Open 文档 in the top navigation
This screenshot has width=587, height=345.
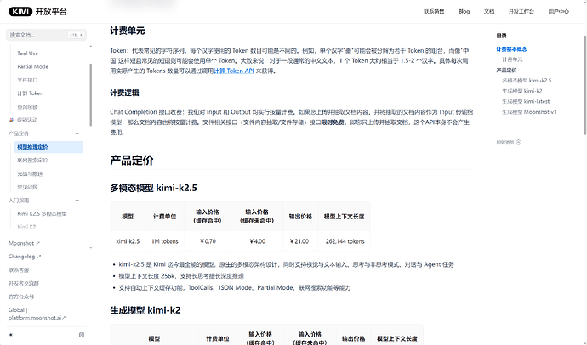pyautogui.click(x=489, y=12)
